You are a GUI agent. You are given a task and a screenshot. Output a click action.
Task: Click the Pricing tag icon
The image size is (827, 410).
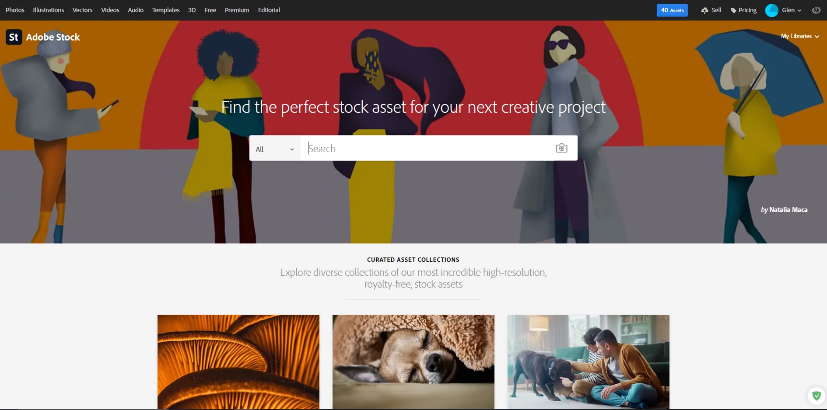click(733, 10)
